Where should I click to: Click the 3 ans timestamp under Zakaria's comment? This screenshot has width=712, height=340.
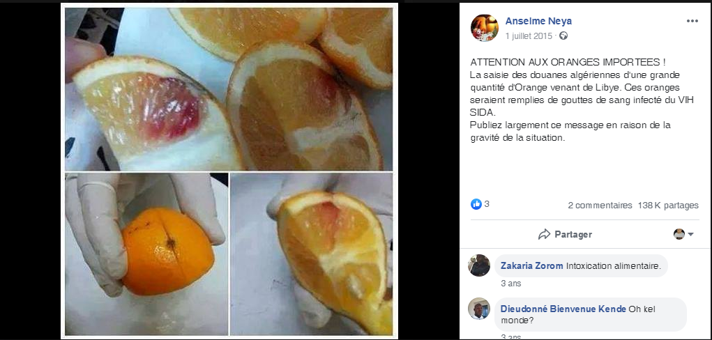point(511,284)
